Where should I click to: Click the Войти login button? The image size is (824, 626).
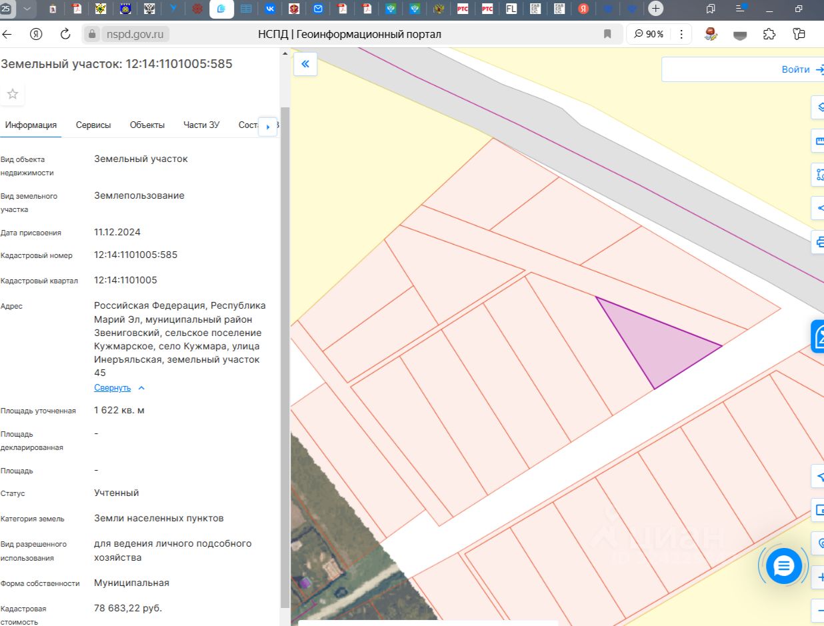(x=795, y=69)
